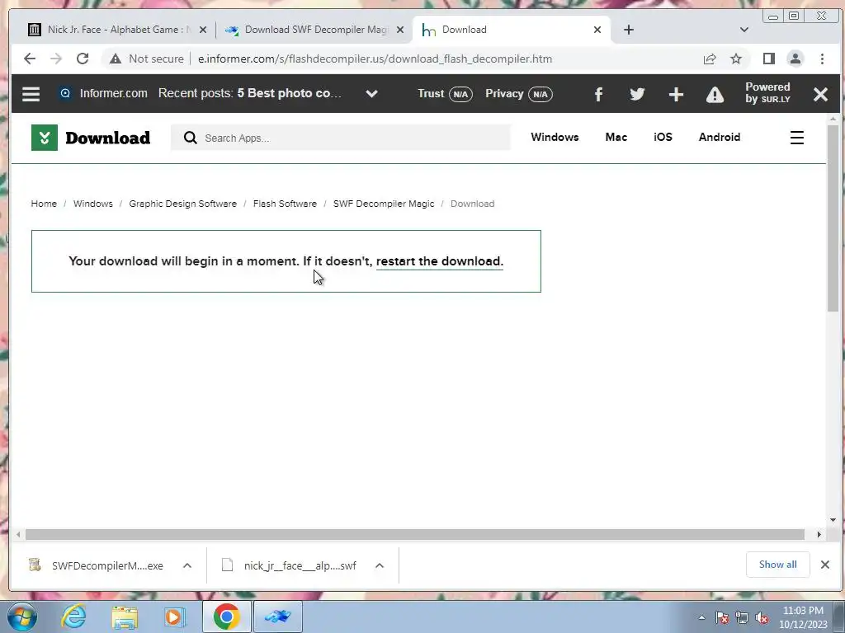845x633 pixels.
Task: Go to Flash Software breadcrumb
Action: (285, 204)
